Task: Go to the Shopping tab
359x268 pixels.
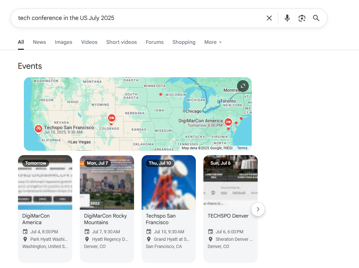Action: (184, 42)
